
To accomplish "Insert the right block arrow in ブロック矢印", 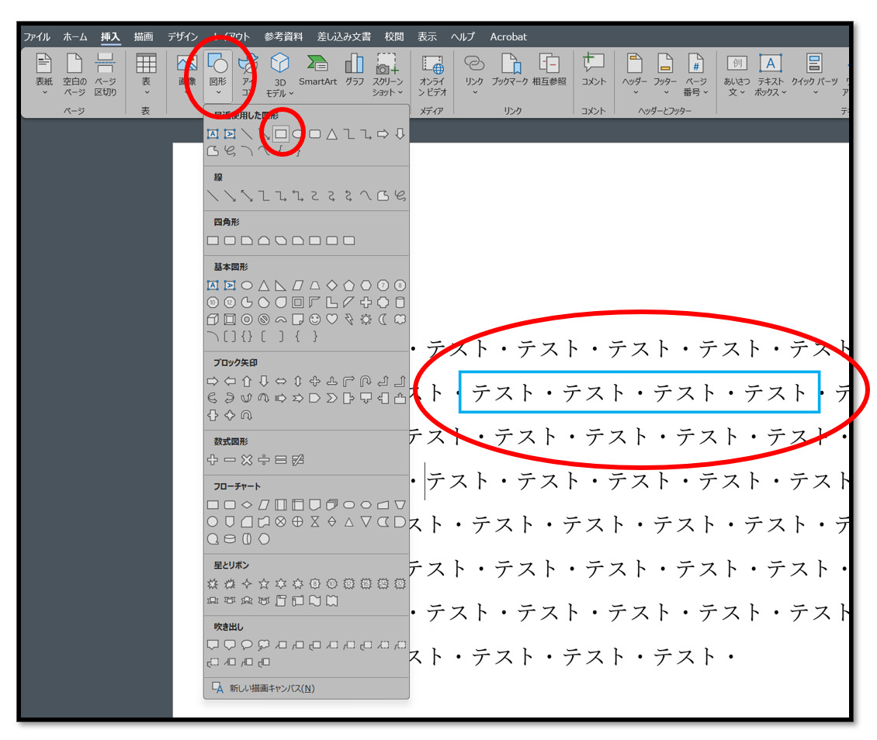I will [213, 381].
